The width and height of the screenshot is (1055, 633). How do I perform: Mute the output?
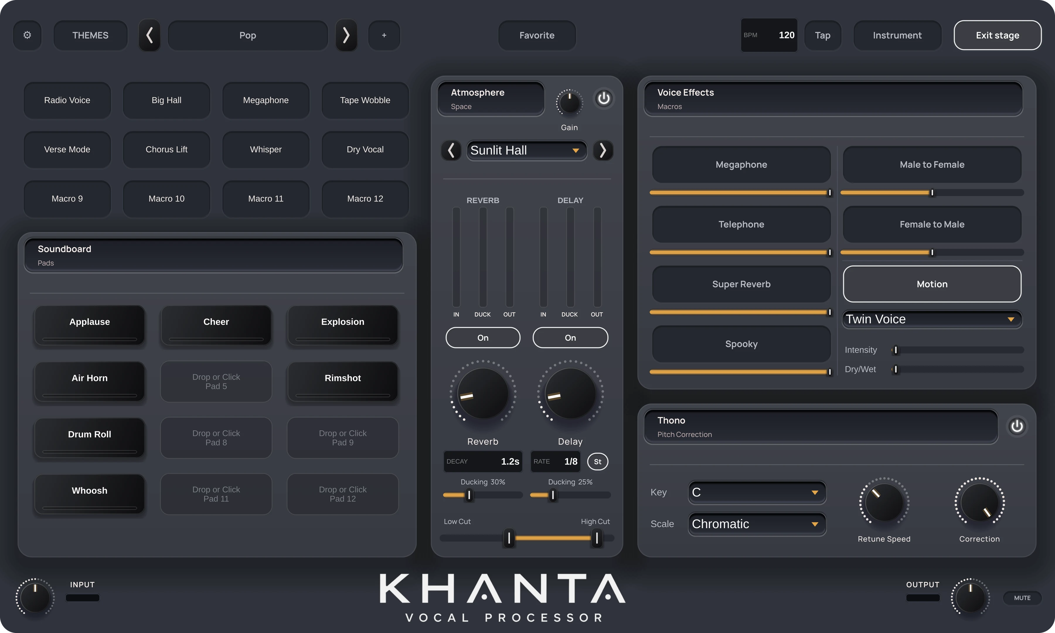(x=1022, y=598)
